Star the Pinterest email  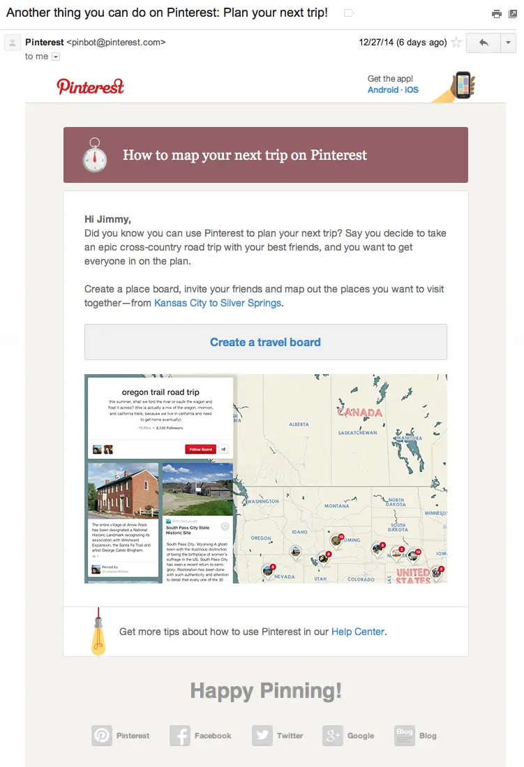click(457, 43)
